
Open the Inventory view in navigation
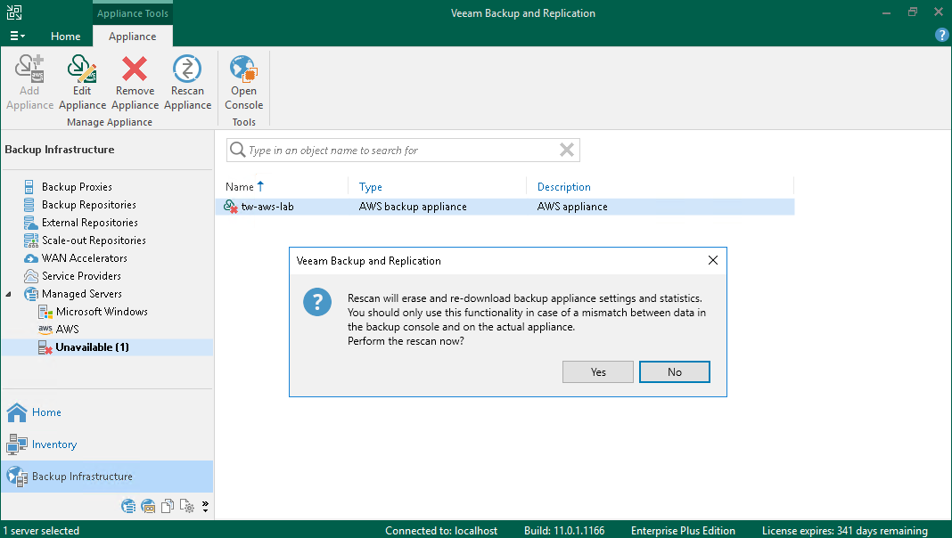53,444
